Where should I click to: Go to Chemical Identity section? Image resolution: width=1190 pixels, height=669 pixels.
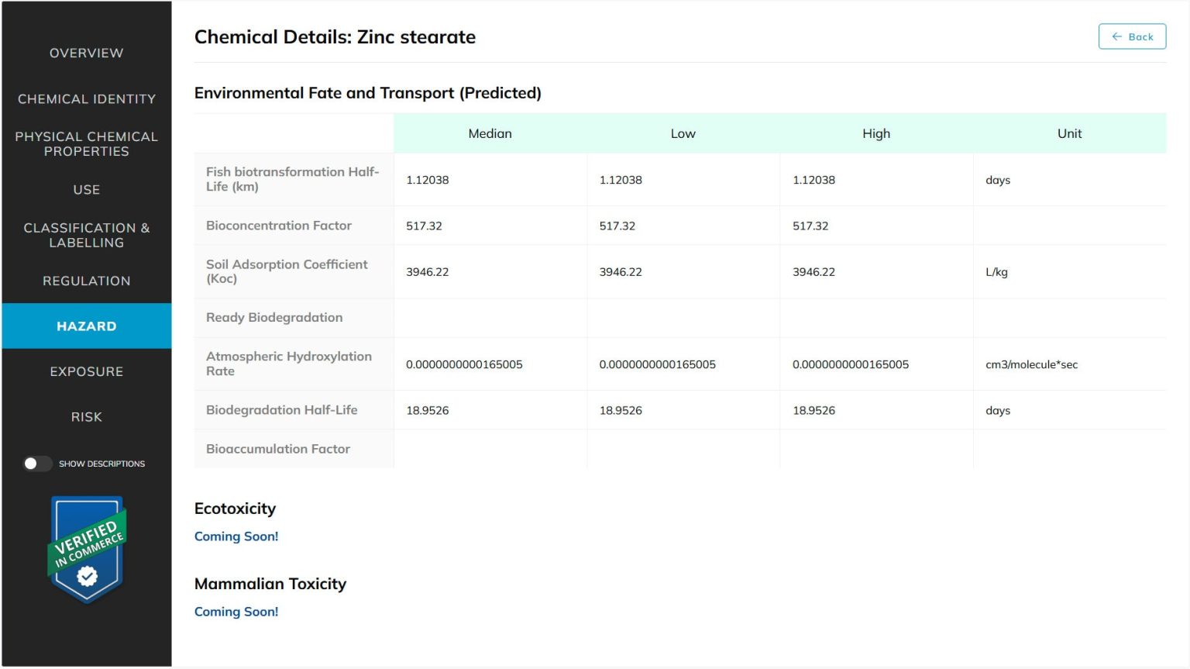point(86,98)
